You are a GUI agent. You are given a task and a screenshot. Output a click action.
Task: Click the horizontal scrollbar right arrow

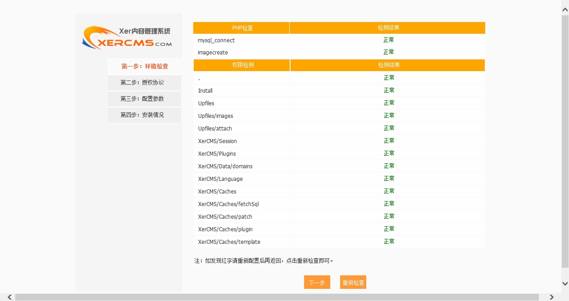point(552,297)
